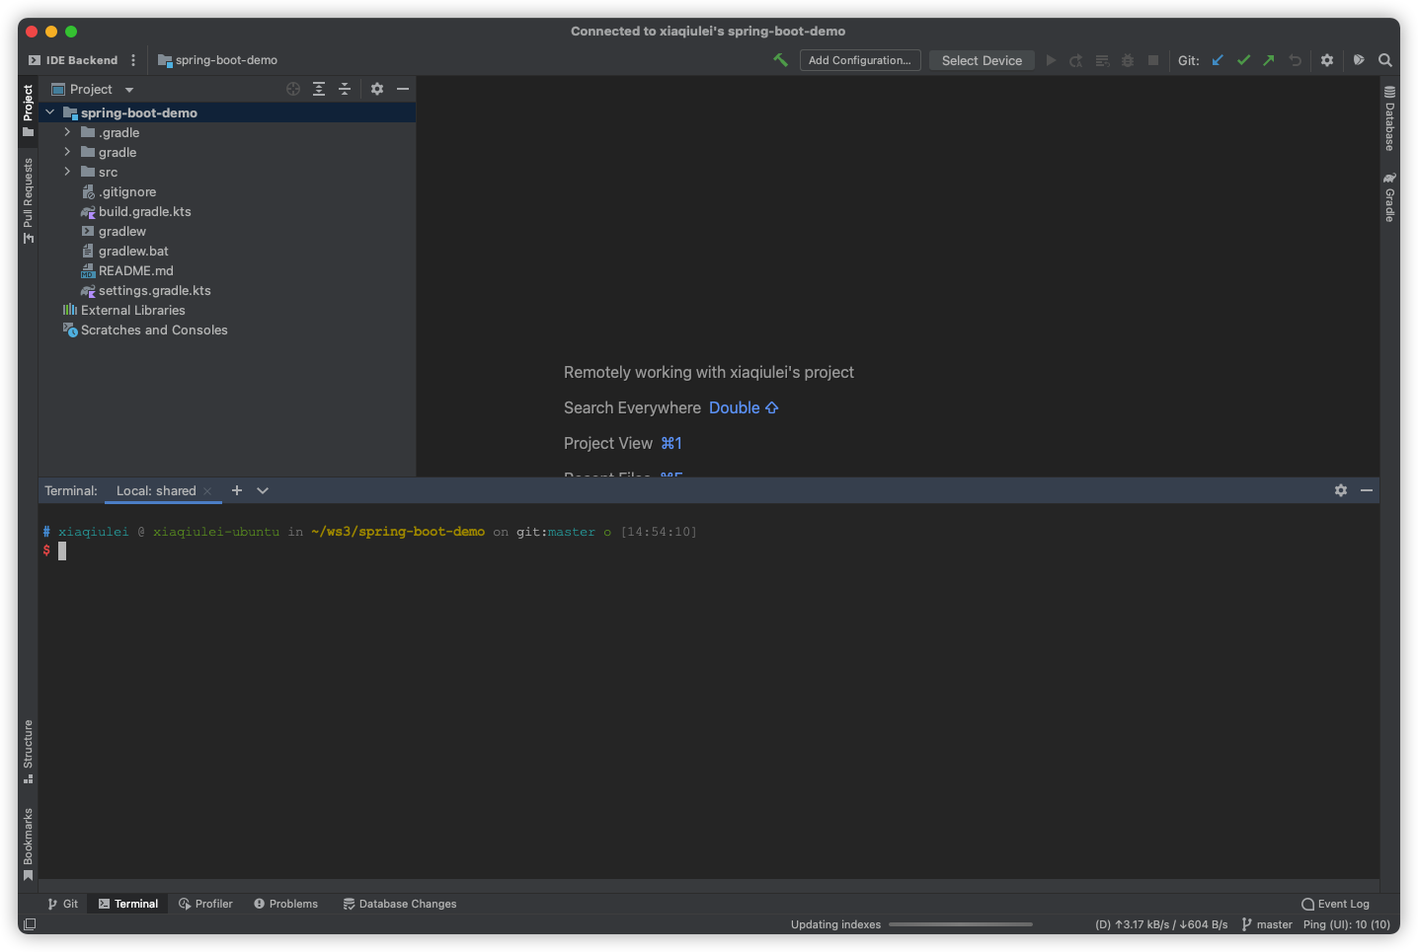Click the IDE Backend three-dot options

133,60
